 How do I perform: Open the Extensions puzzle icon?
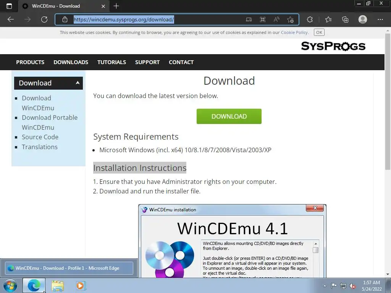(x=310, y=19)
